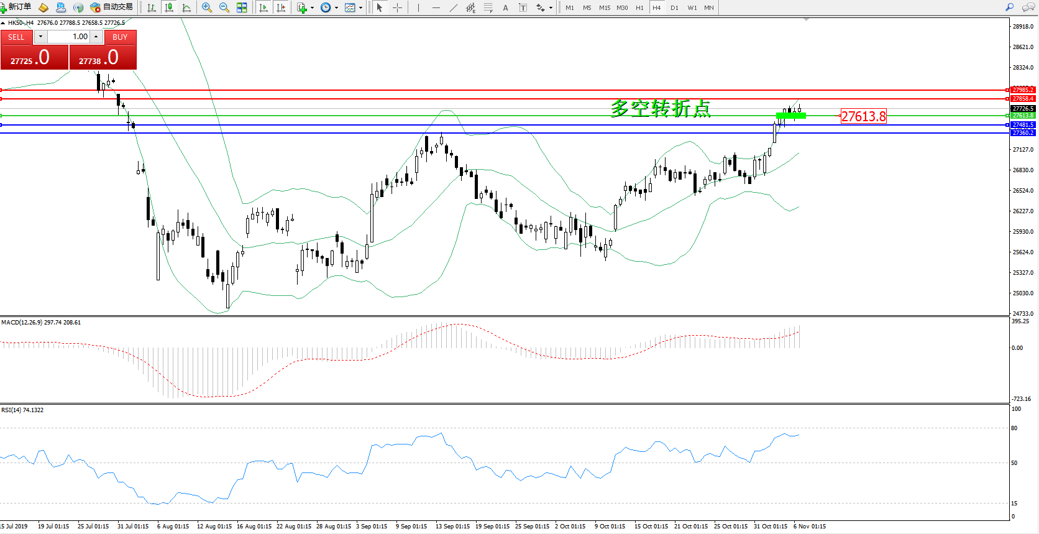1039x534 pixels.
Task: Toggle auto trading (自动交易) button
Action: pyautogui.click(x=112, y=7)
